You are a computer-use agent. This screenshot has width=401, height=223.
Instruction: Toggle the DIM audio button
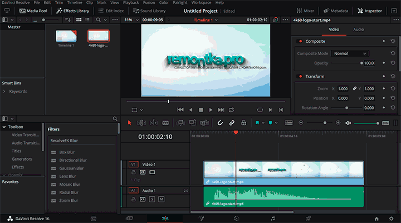pyautogui.click(x=385, y=123)
